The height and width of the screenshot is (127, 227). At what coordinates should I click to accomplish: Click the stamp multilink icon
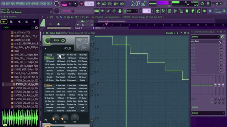[x=120, y=11]
